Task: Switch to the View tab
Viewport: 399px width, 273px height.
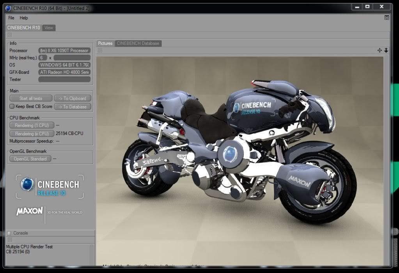Action: point(49,28)
